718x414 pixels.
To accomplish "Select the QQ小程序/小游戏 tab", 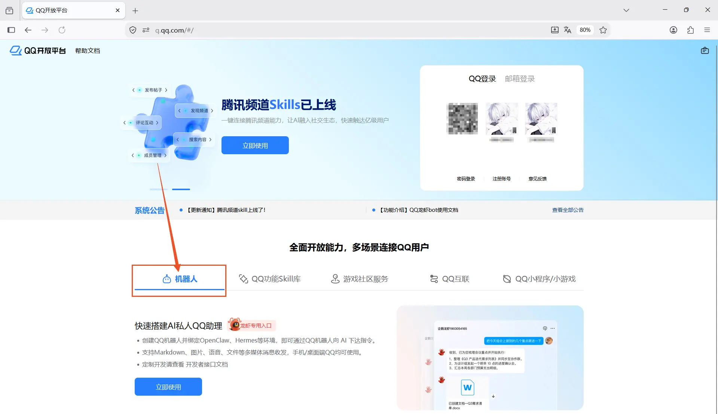I will [539, 279].
